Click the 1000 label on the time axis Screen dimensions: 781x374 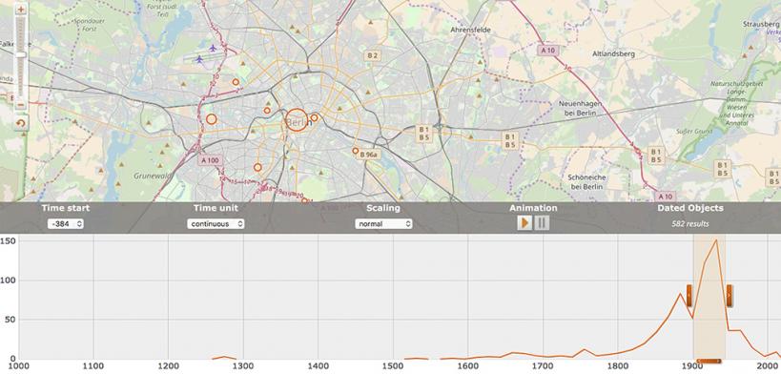tap(18, 366)
